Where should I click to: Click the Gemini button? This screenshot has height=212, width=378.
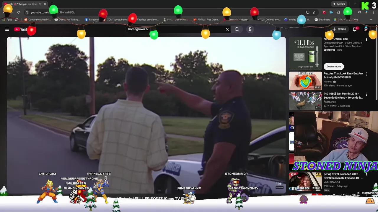(339, 4)
